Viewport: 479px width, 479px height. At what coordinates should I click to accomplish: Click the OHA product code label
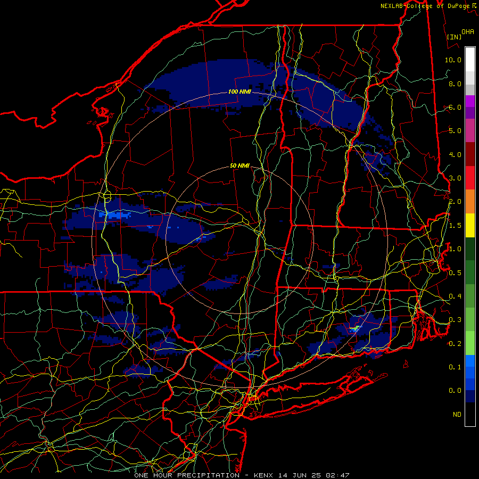tap(468, 31)
